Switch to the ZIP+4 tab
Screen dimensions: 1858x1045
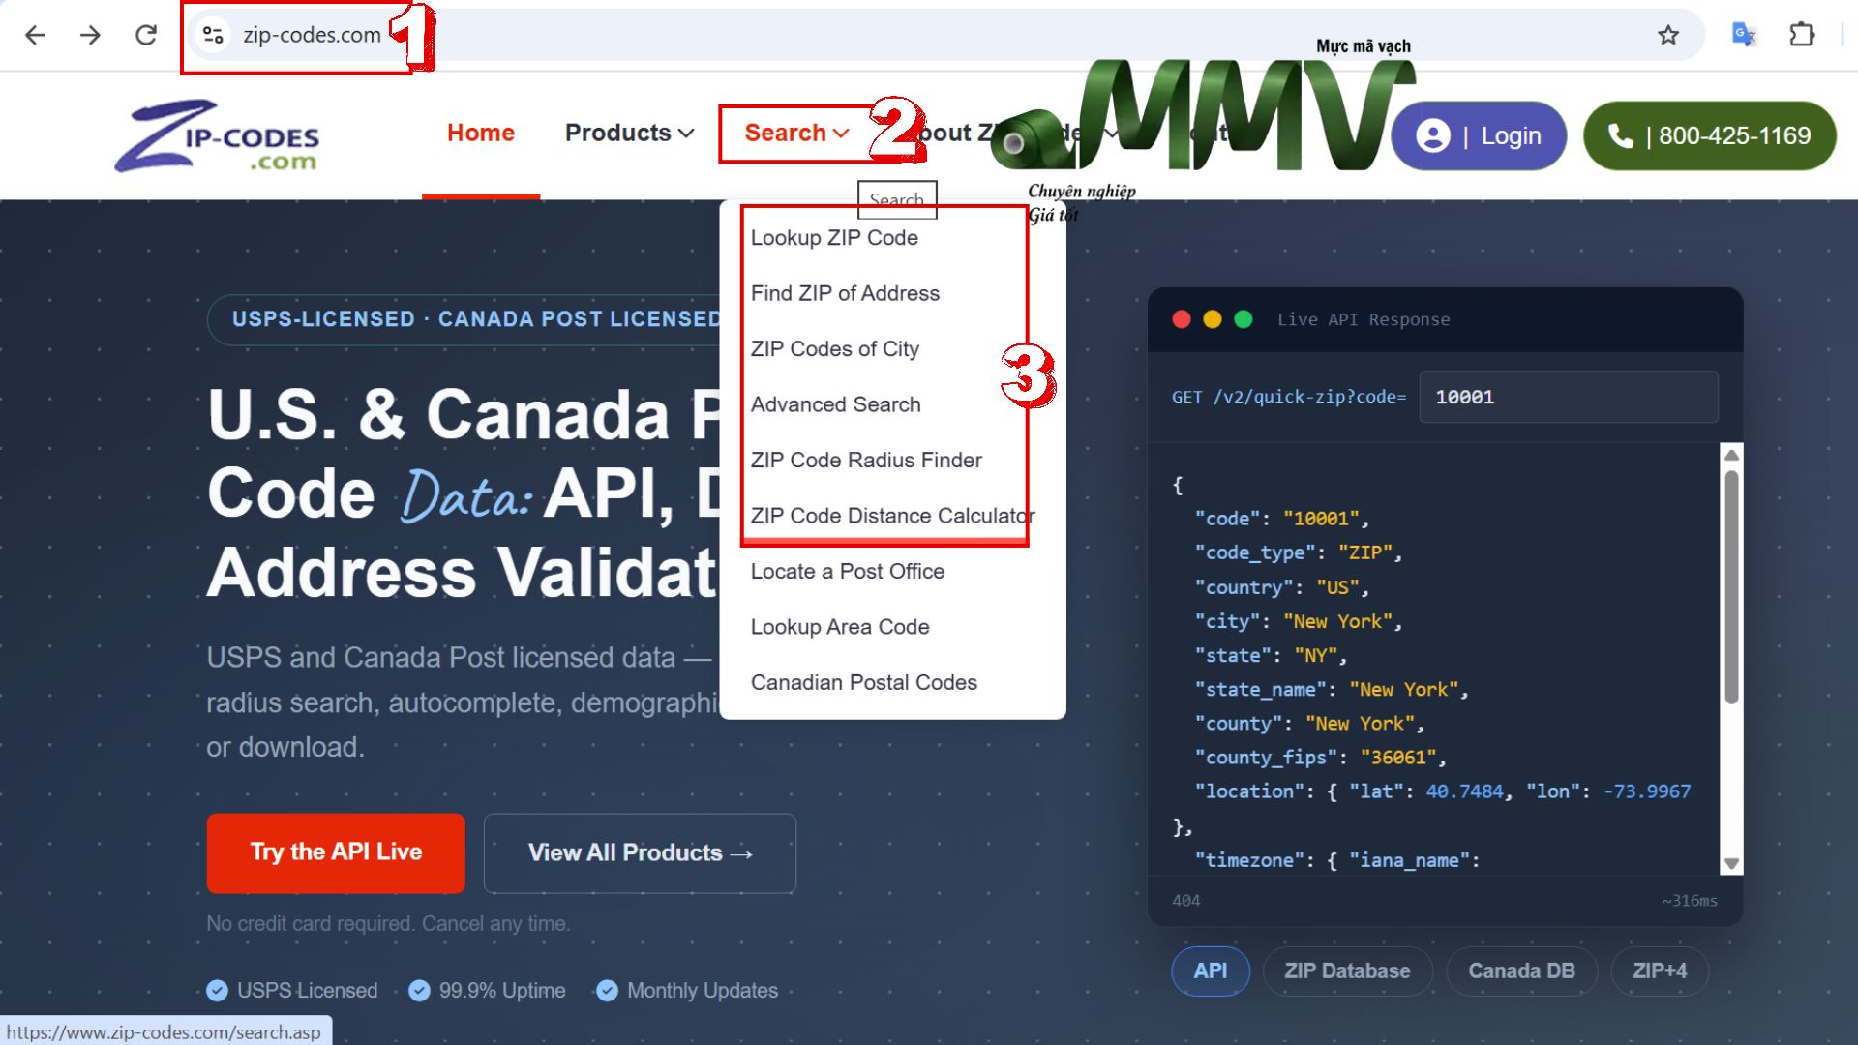point(1660,970)
